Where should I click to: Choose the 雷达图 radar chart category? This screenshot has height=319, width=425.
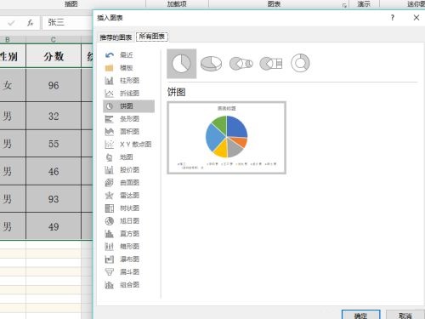128,196
